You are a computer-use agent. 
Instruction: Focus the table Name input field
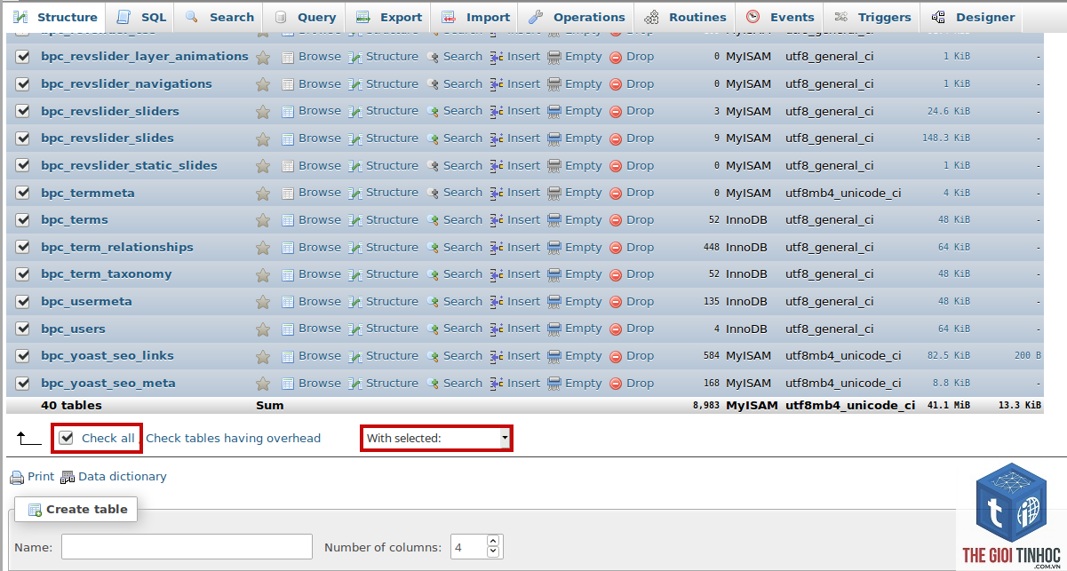tap(187, 546)
